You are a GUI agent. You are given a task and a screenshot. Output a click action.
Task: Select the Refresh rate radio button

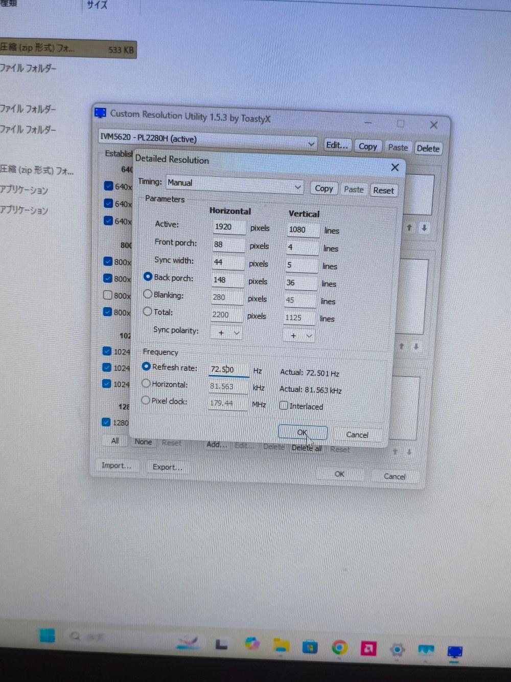click(146, 366)
